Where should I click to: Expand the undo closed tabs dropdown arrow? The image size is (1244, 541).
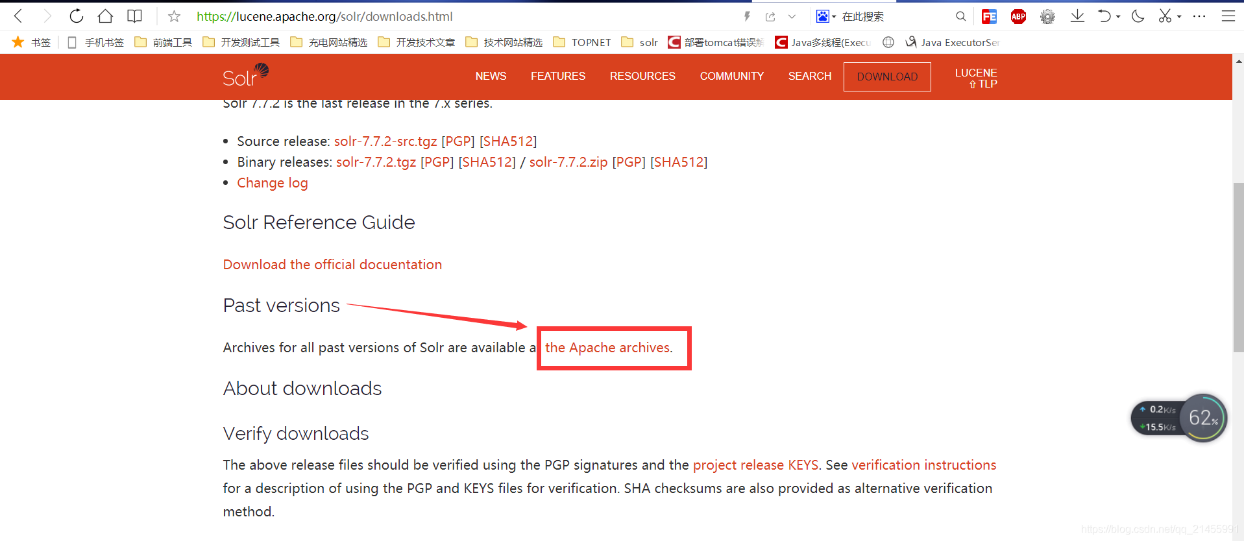(1118, 17)
